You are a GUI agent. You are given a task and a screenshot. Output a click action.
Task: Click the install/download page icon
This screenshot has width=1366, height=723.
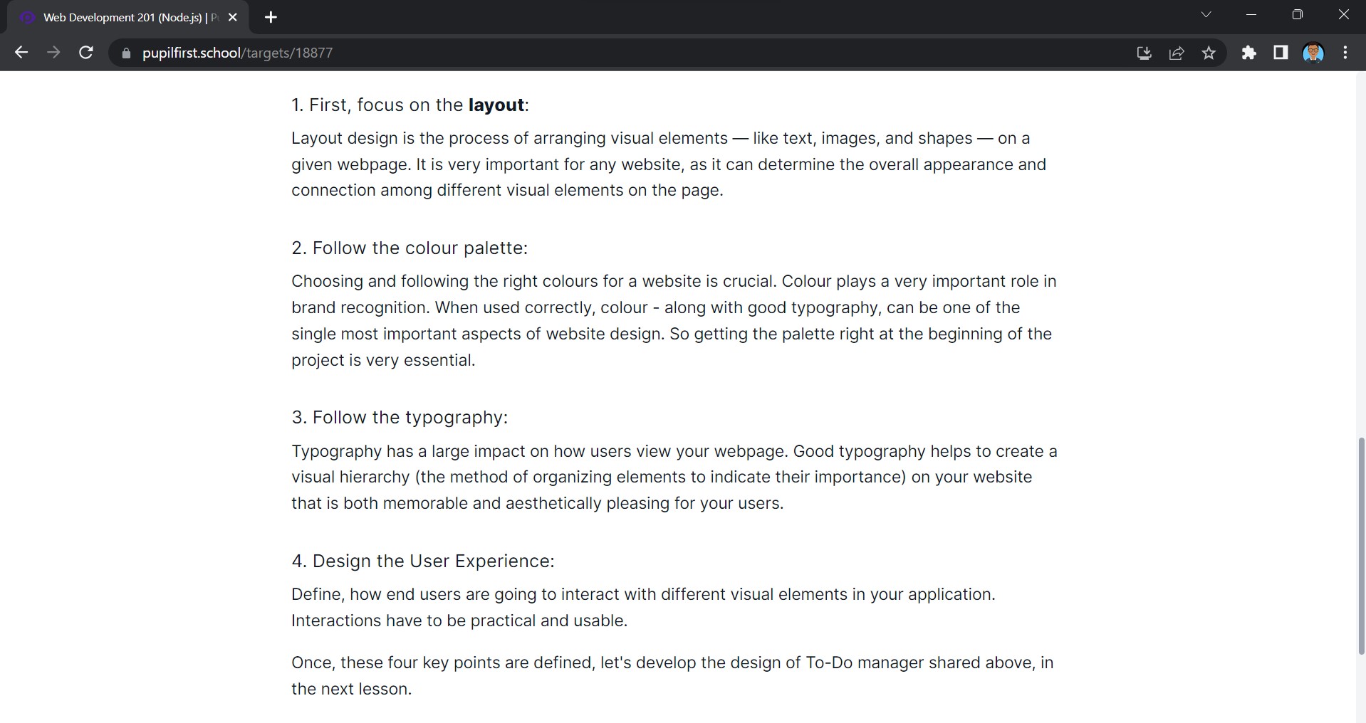(x=1144, y=53)
